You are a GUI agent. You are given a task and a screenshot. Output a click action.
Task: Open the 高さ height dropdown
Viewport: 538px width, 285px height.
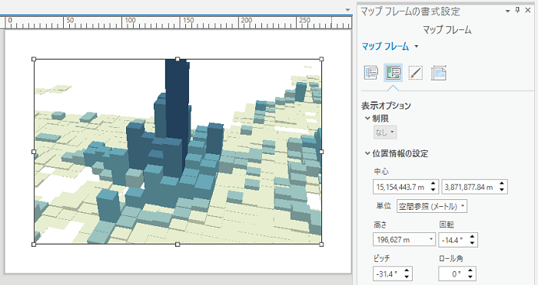point(431,239)
